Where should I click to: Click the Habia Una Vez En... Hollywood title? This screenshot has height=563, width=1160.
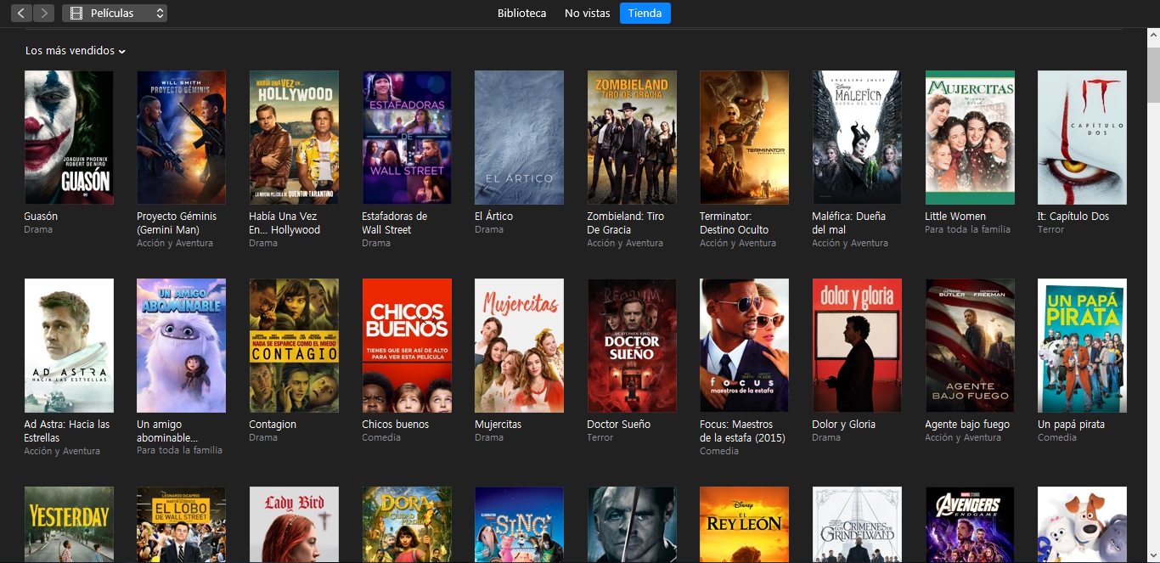[x=284, y=223]
